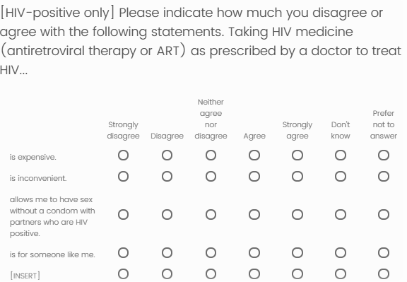Select Strongly agree for 'is inconvenient'
This screenshot has width=407, height=282.
click(x=297, y=176)
